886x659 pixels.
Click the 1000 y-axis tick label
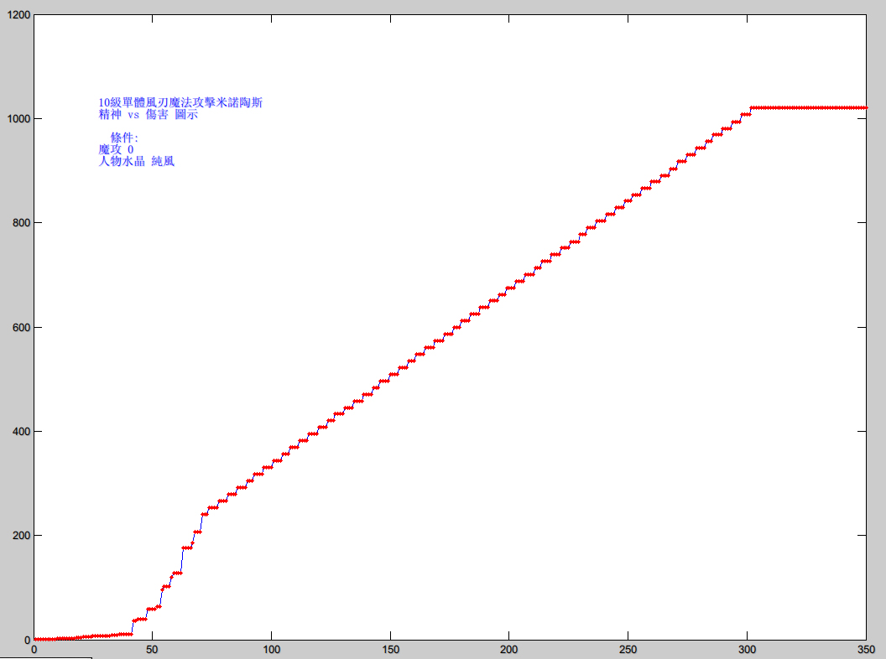click(x=18, y=119)
